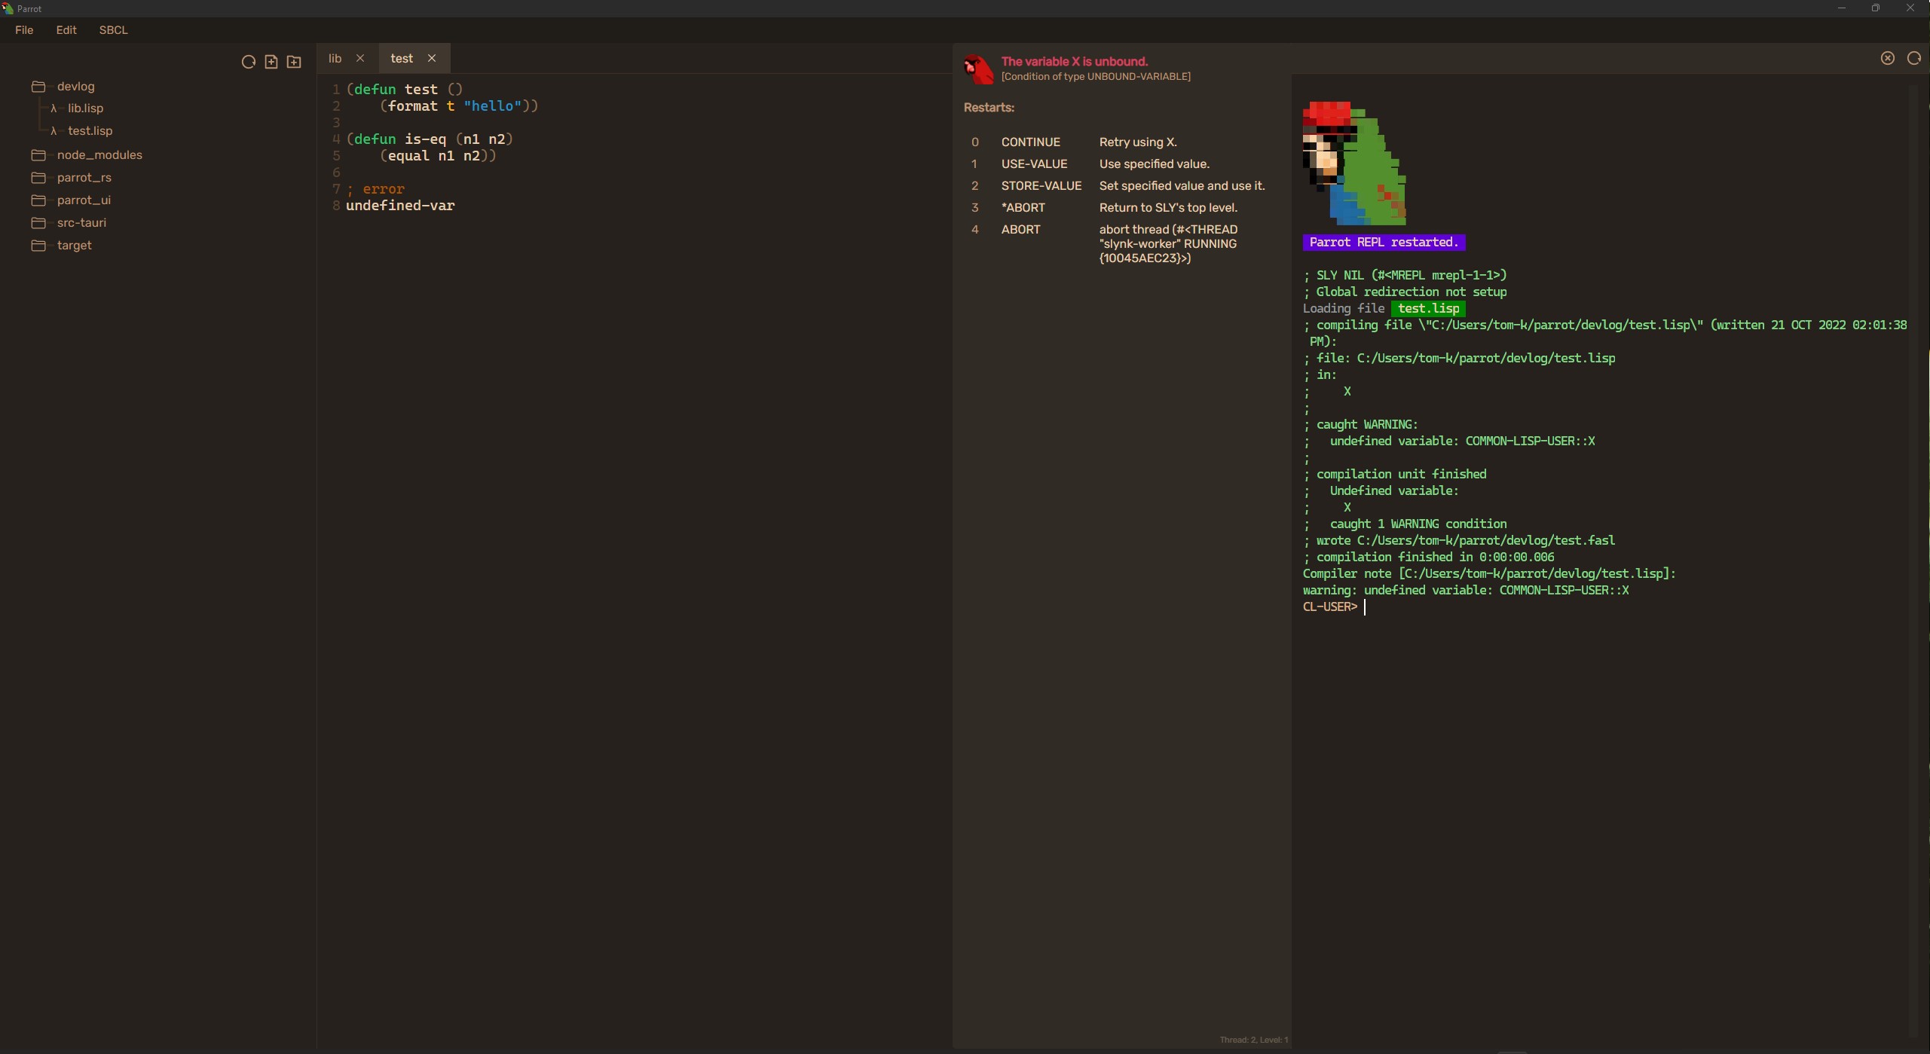
Task: Click the new folder icon
Action: click(x=294, y=62)
